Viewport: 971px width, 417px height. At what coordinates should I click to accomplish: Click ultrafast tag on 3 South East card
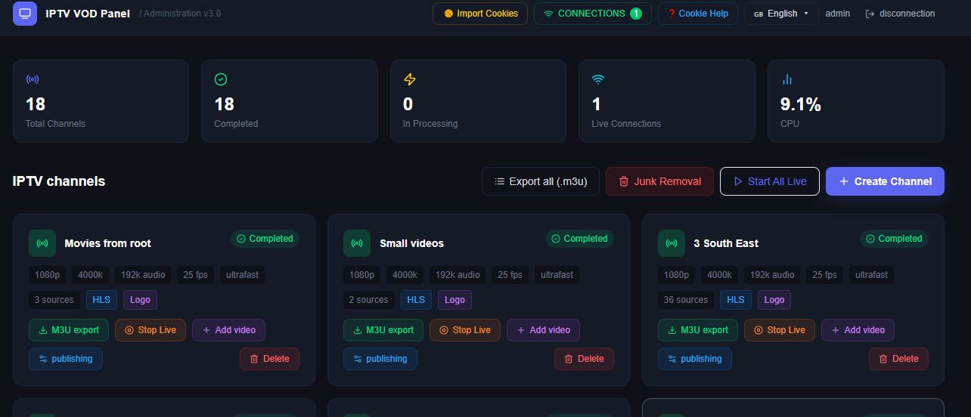871,275
